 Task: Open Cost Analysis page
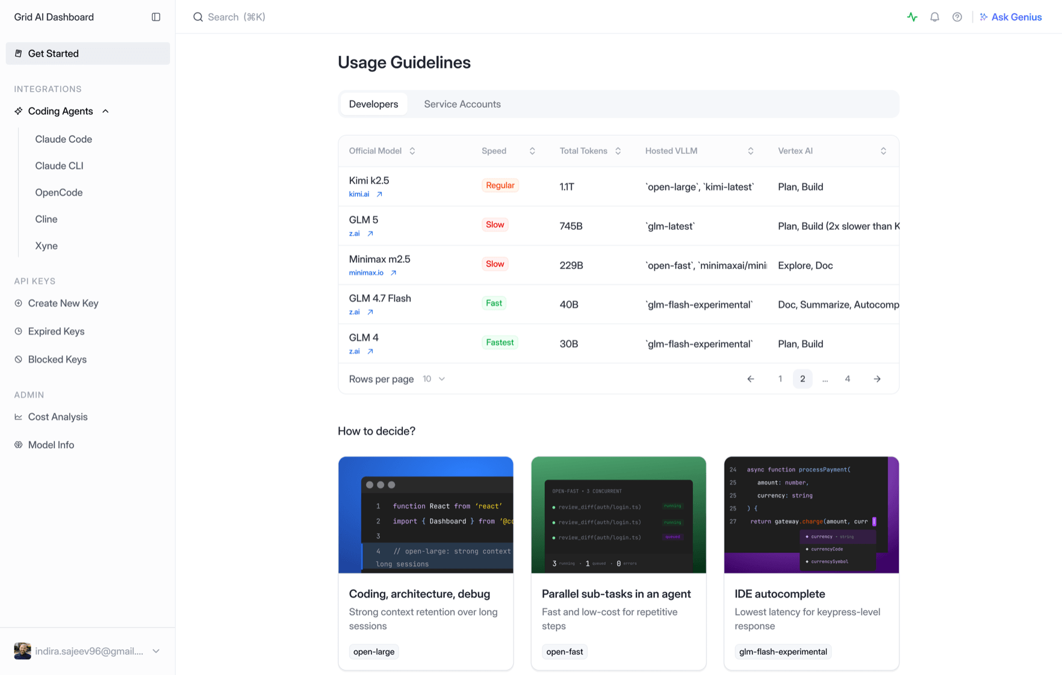[x=58, y=417]
